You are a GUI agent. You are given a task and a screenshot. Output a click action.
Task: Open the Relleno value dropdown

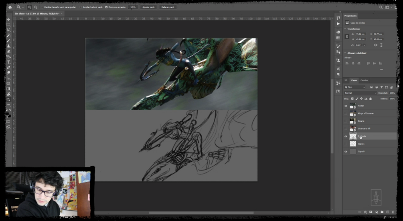[x=392, y=99]
